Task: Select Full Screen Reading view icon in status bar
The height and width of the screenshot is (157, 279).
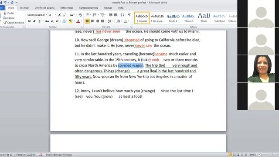Action: 234,155
